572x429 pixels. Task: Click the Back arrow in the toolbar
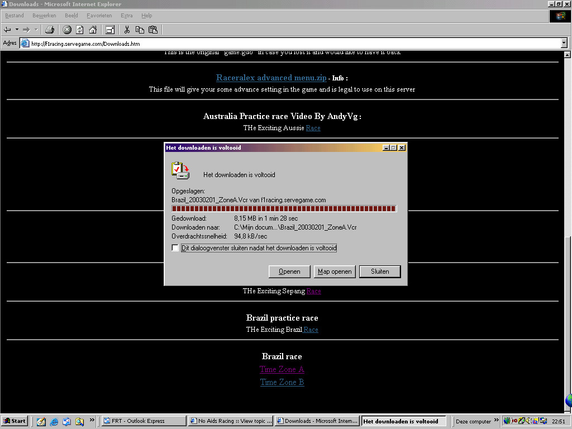tap(8, 30)
